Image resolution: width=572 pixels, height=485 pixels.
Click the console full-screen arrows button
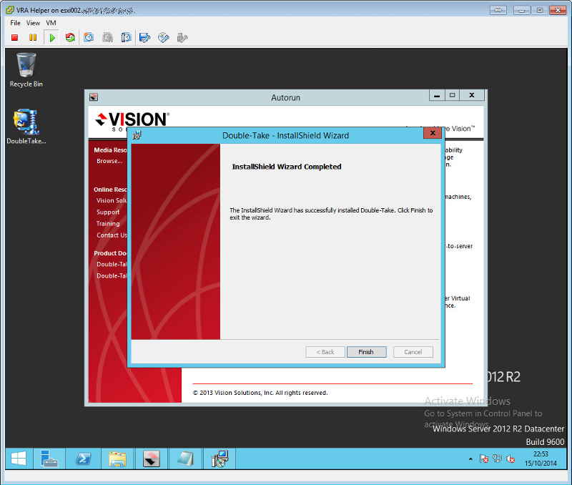pyautogui.click(x=498, y=10)
